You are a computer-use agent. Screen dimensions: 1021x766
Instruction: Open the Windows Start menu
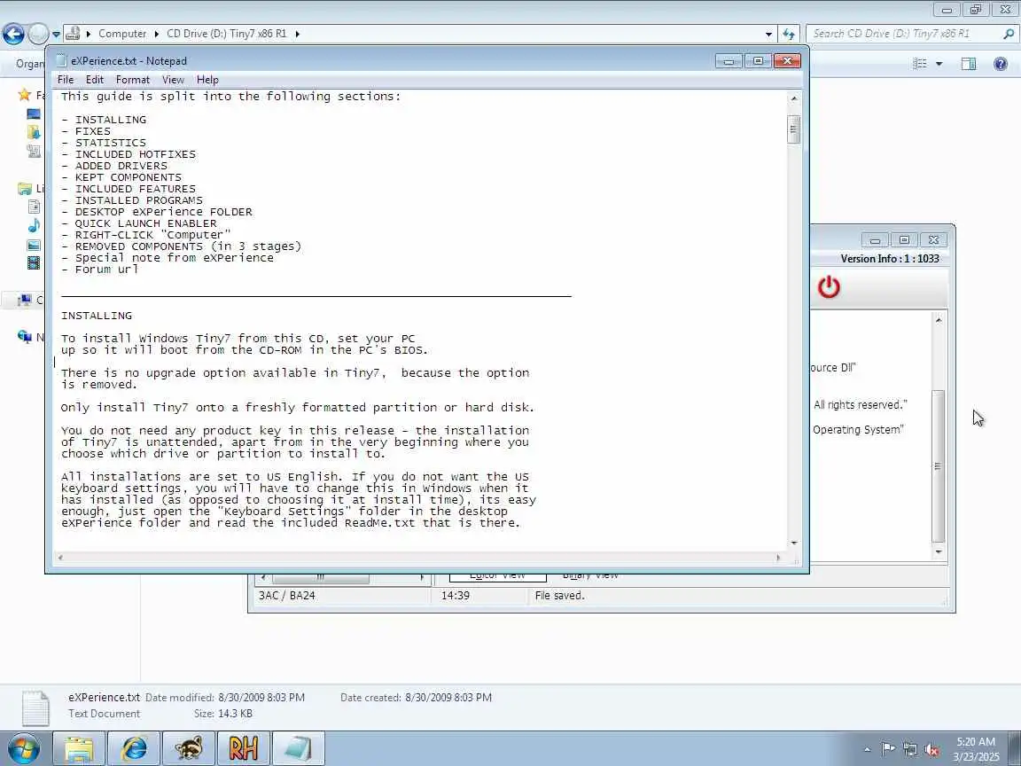pyautogui.click(x=23, y=748)
